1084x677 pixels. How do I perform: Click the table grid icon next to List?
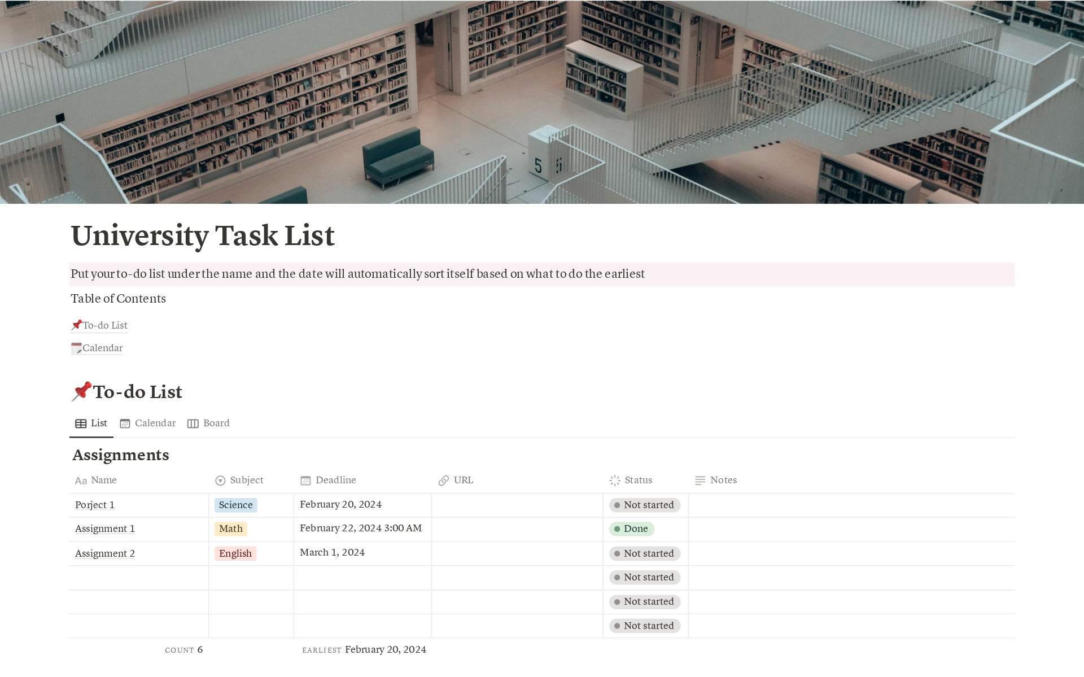pyautogui.click(x=80, y=423)
